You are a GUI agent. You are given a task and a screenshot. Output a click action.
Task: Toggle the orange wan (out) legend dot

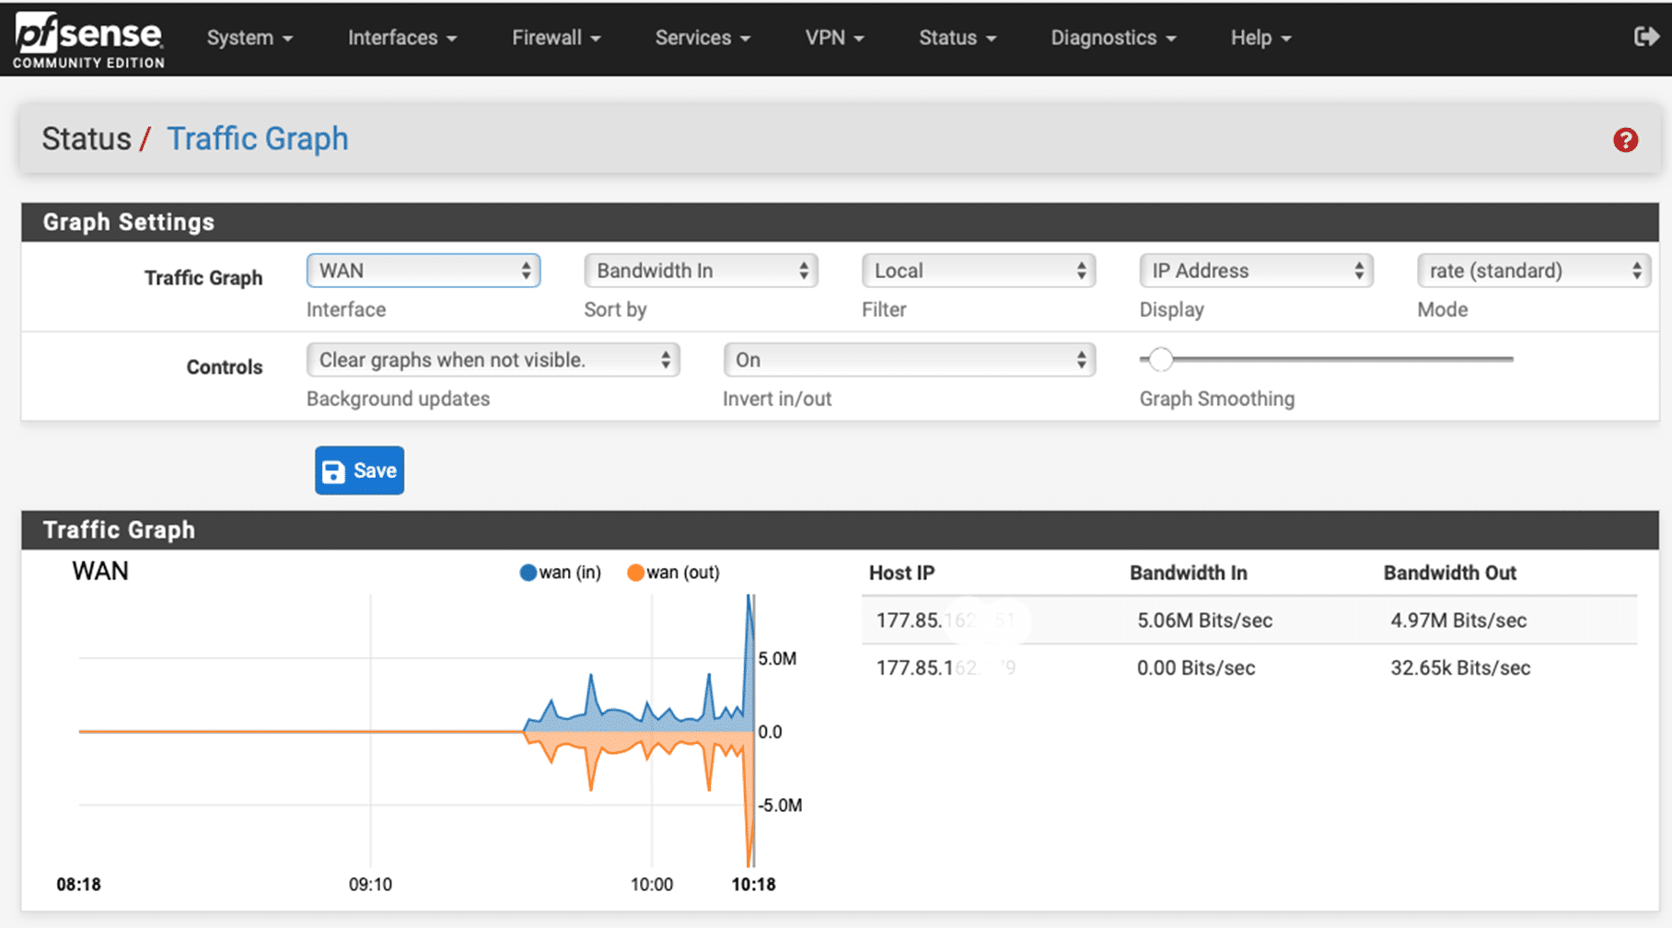click(x=635, y=573)
